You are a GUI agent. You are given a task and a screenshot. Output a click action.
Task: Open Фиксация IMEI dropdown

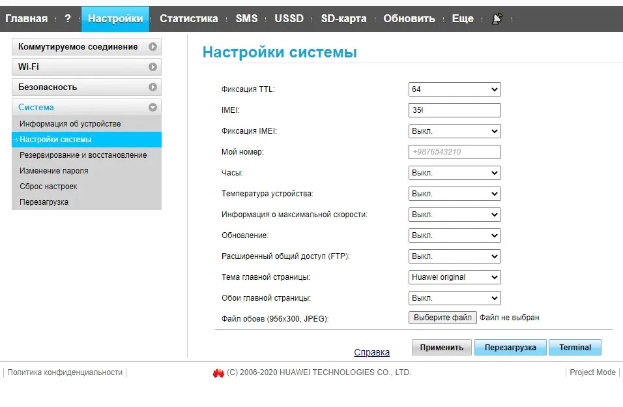pyautogui.click(x=454, y=131)
